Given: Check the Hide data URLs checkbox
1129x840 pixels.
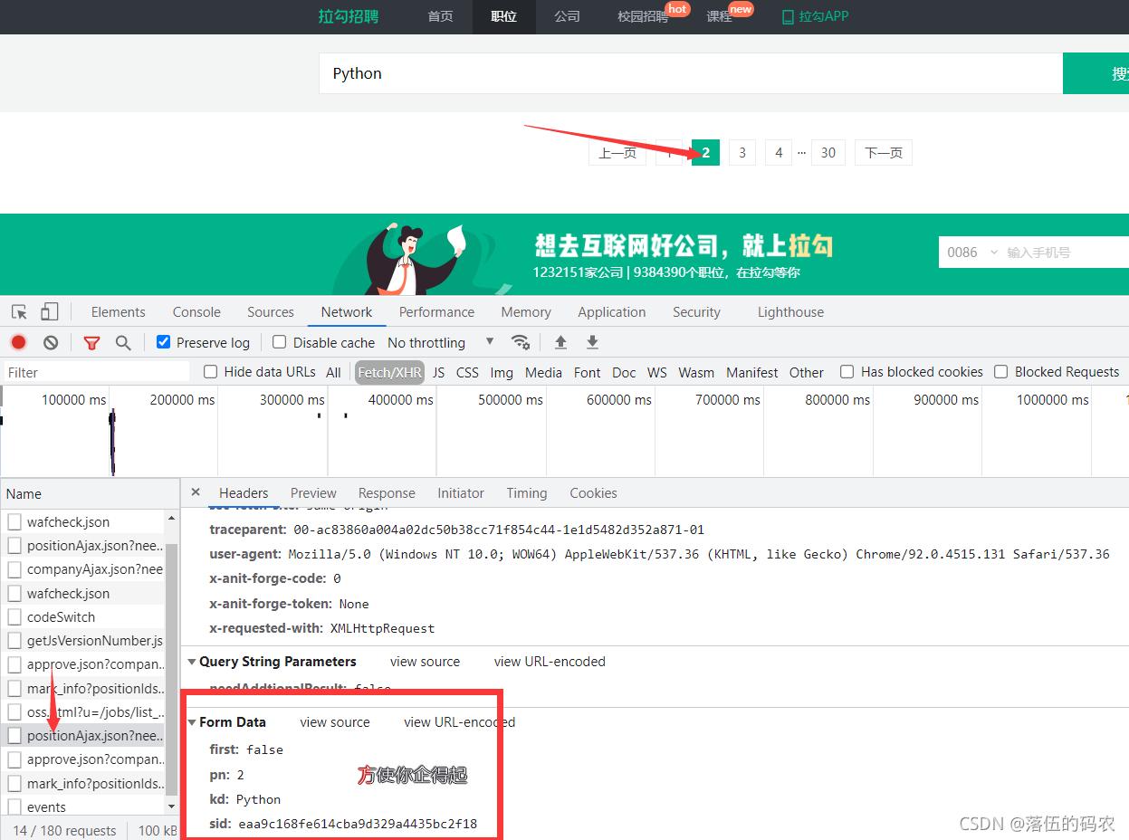Looking at the screenshot, I should (209, 371).
